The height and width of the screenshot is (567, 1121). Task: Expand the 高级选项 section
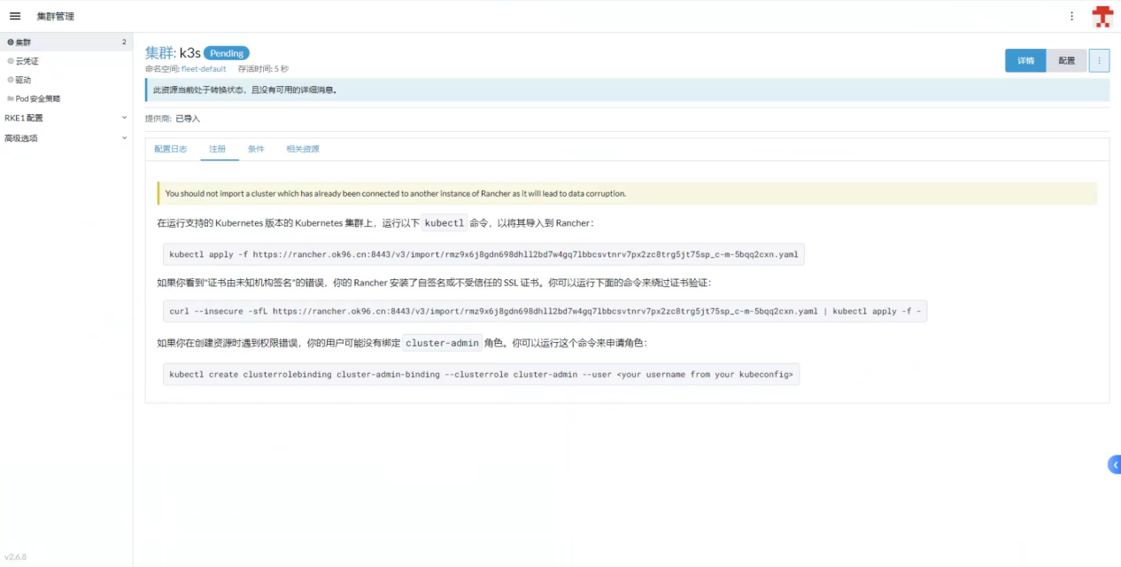(x=124, y=138)
